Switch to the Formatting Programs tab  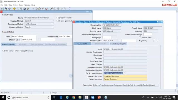[x=118, y=44]
